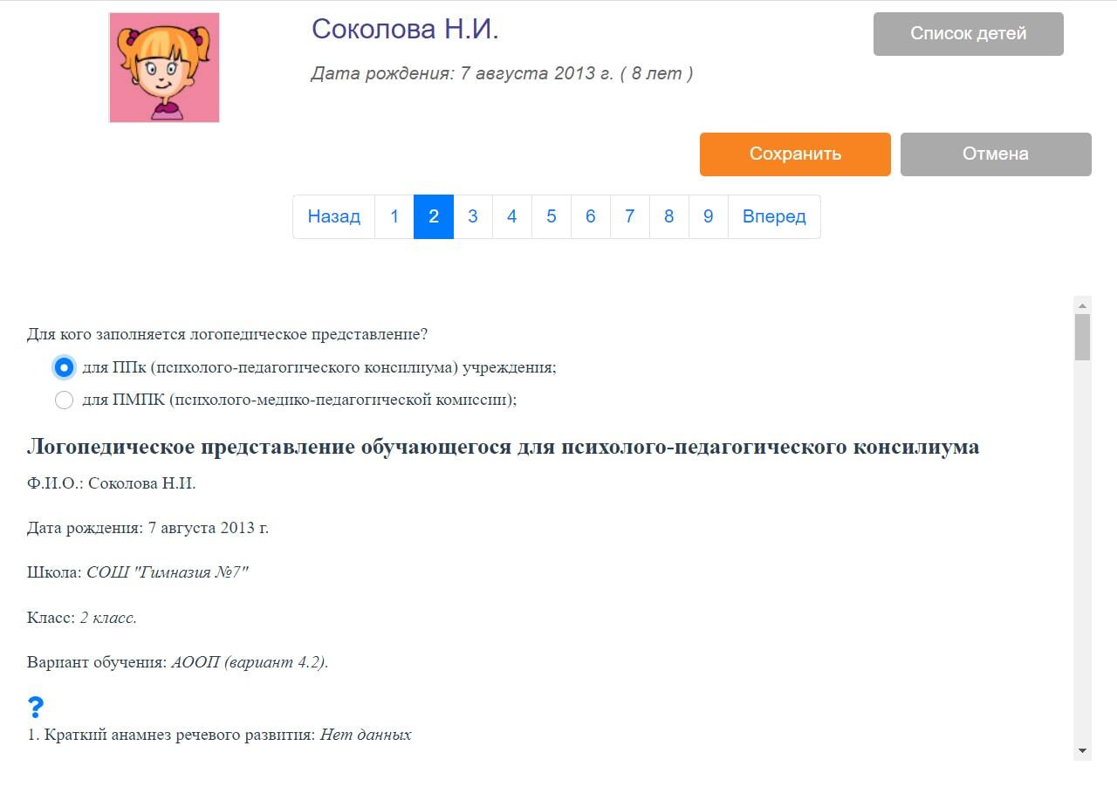Open the Список детей list
Screen dimensions: 1117x787
969,34
